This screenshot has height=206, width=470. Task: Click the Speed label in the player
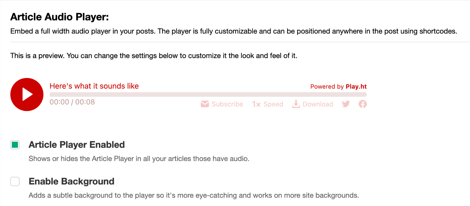click(273, 104)
